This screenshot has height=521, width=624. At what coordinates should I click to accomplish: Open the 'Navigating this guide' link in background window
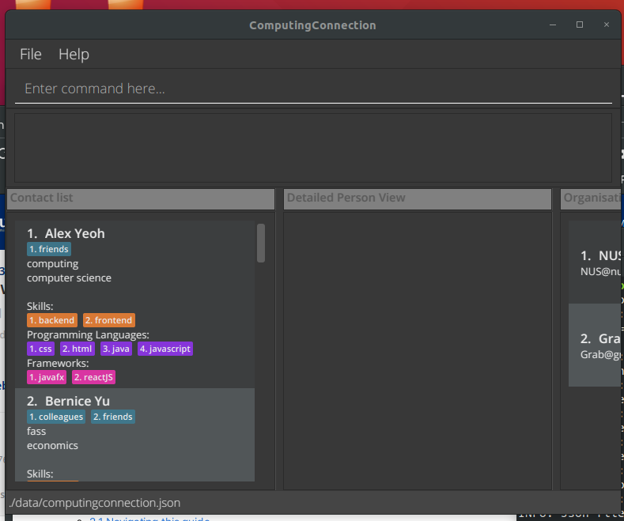(x=149, y=519)
